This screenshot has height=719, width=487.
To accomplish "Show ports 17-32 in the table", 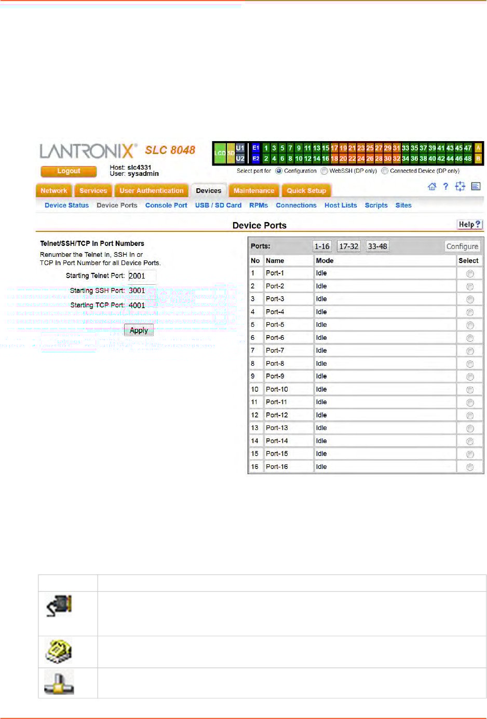I will click(x=348, y=246).
